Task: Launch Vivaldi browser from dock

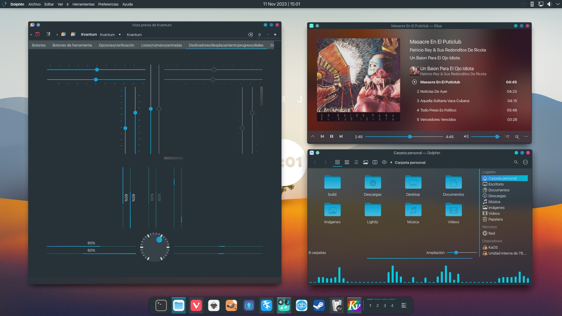Action: (196, 305)
